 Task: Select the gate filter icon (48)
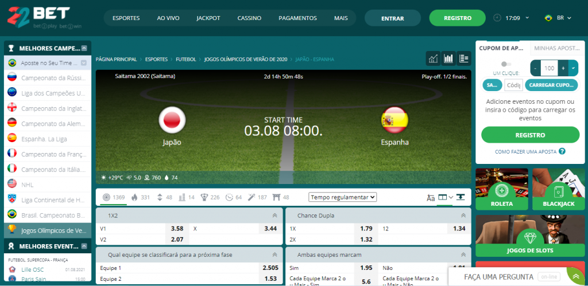coord(277,197)
